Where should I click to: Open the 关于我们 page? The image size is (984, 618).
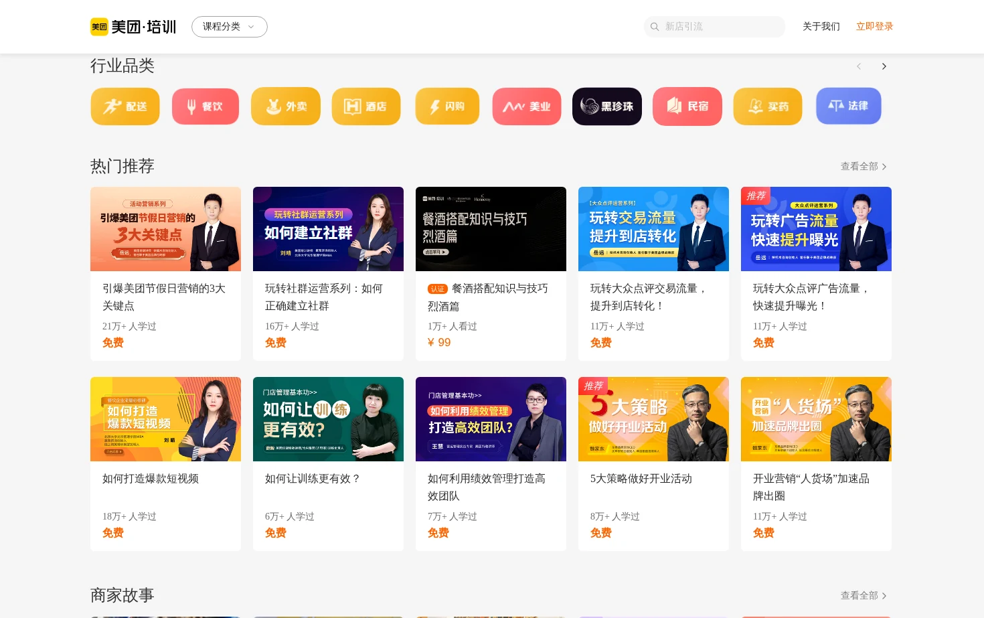pyautogui.click(x=821, y=27)
